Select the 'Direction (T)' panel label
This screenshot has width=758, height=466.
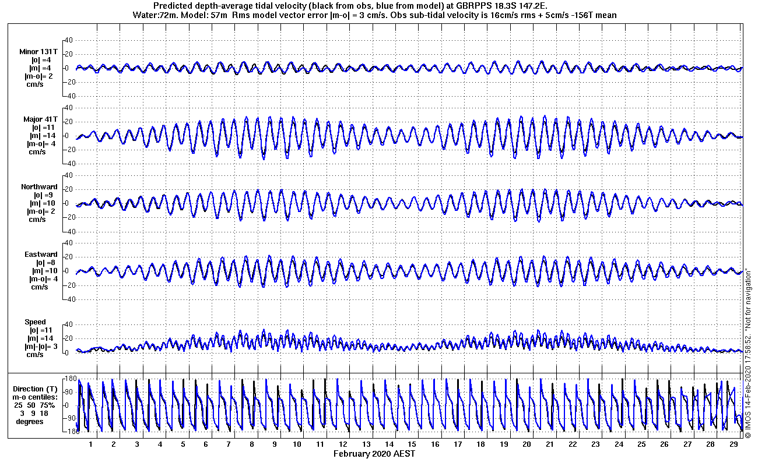pos(36,389)
